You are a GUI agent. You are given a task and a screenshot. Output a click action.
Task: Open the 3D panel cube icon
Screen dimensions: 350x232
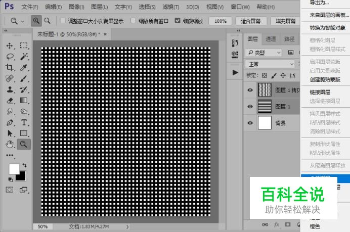click(235, 55)
